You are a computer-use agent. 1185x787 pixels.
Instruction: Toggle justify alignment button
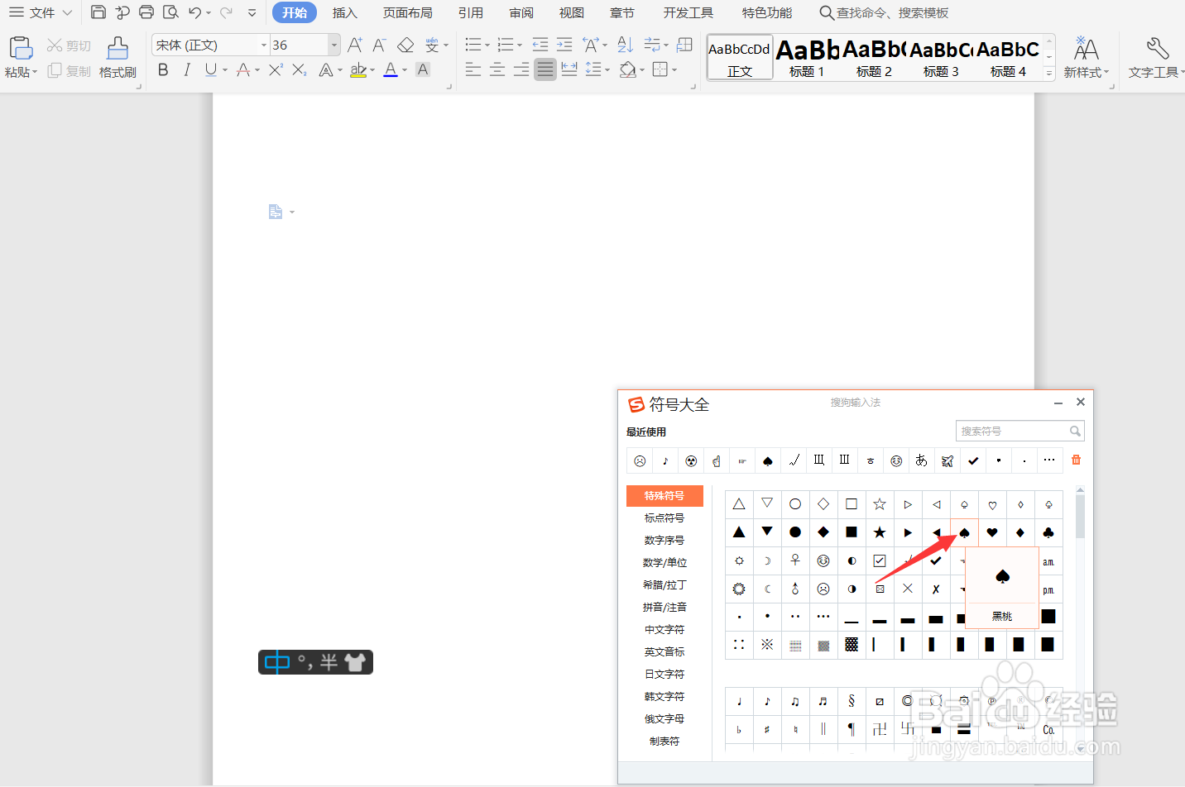pyautogui.click(x=545, y=69)
